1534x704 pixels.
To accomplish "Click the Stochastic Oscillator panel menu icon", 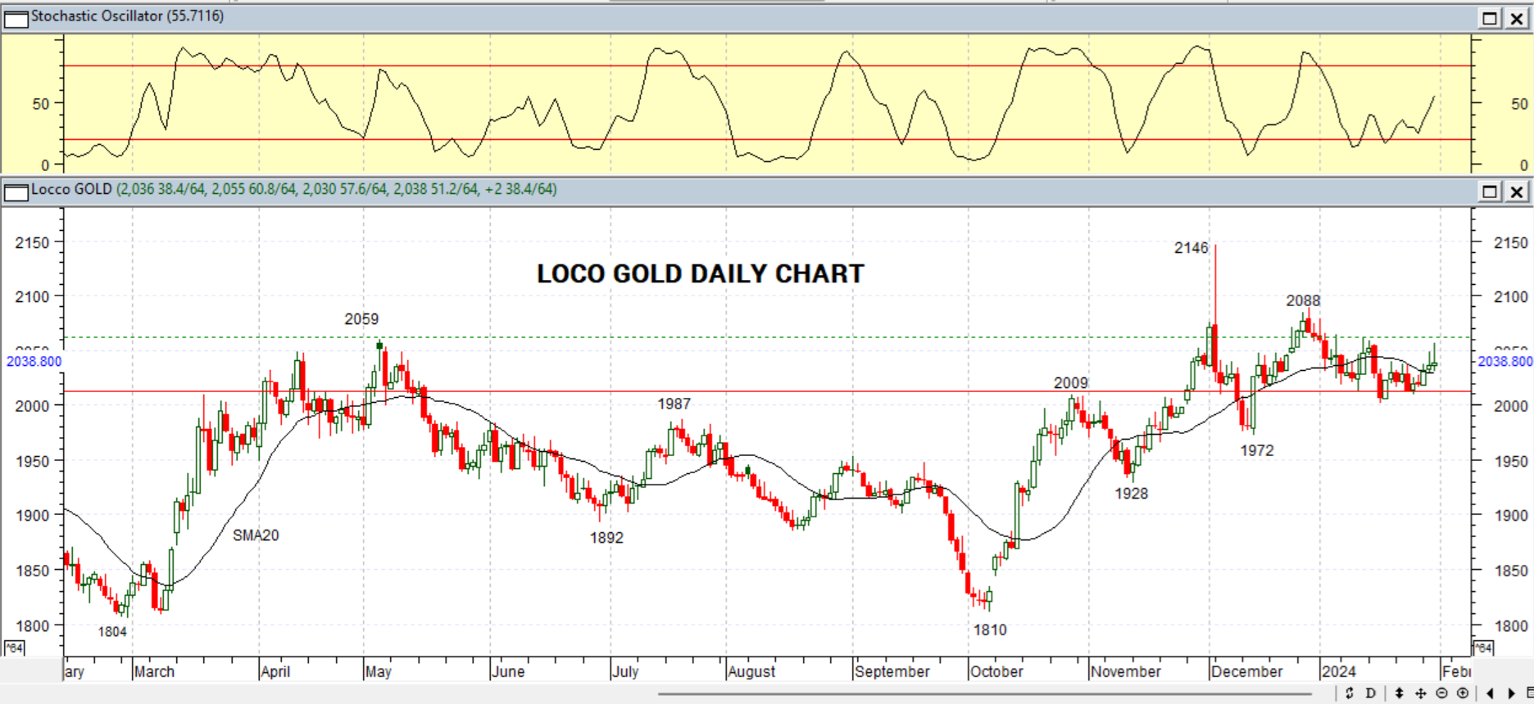I will click(x=16, y=18).
